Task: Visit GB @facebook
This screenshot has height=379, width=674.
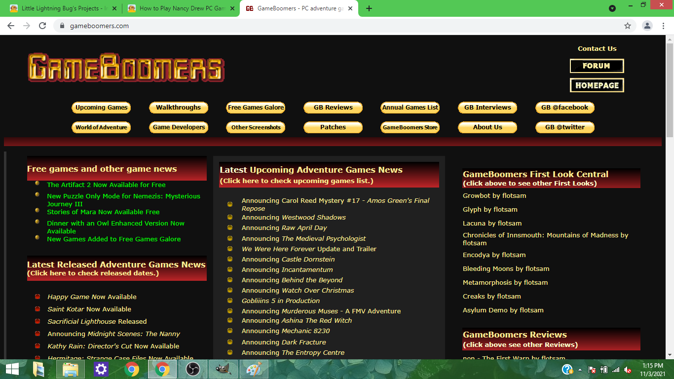Action: coord(565,108)
